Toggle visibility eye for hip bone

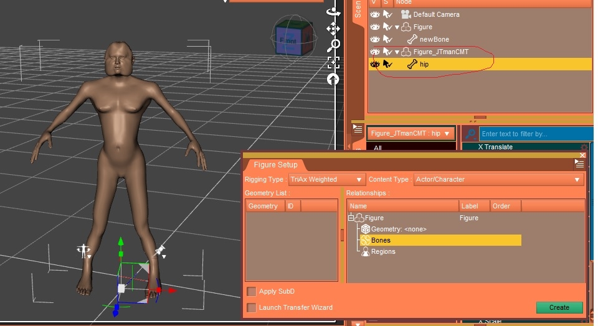tap(375, 64)
